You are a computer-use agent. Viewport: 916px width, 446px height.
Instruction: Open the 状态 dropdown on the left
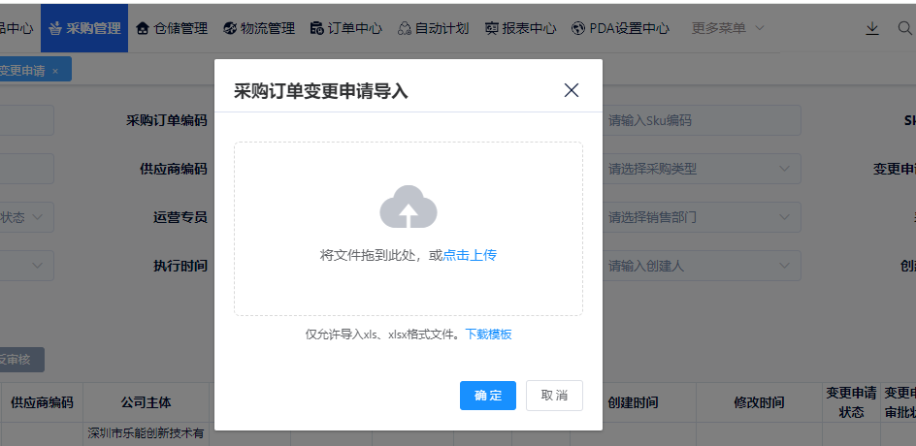[x=25, y=217]
